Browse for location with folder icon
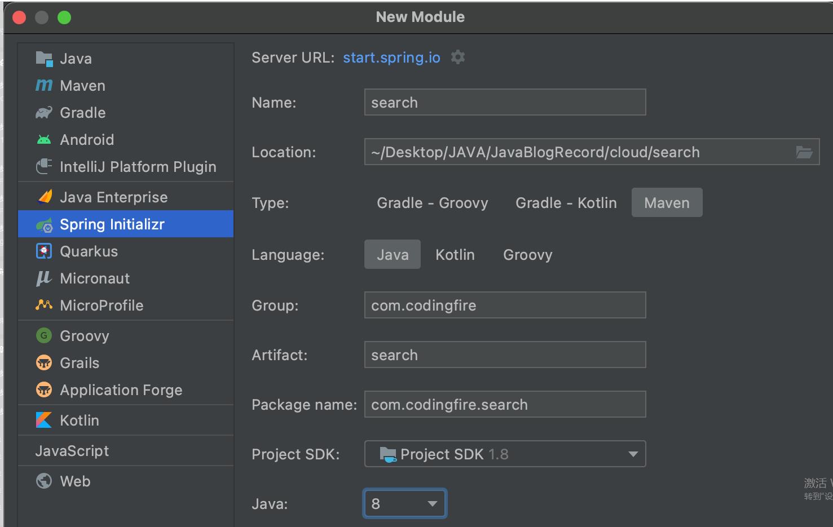This screenshot has width=833, height=527. 804,152
